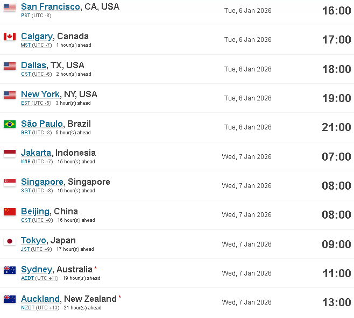Open the WIB time zone link
354x318 pixels.
(25, 162)
